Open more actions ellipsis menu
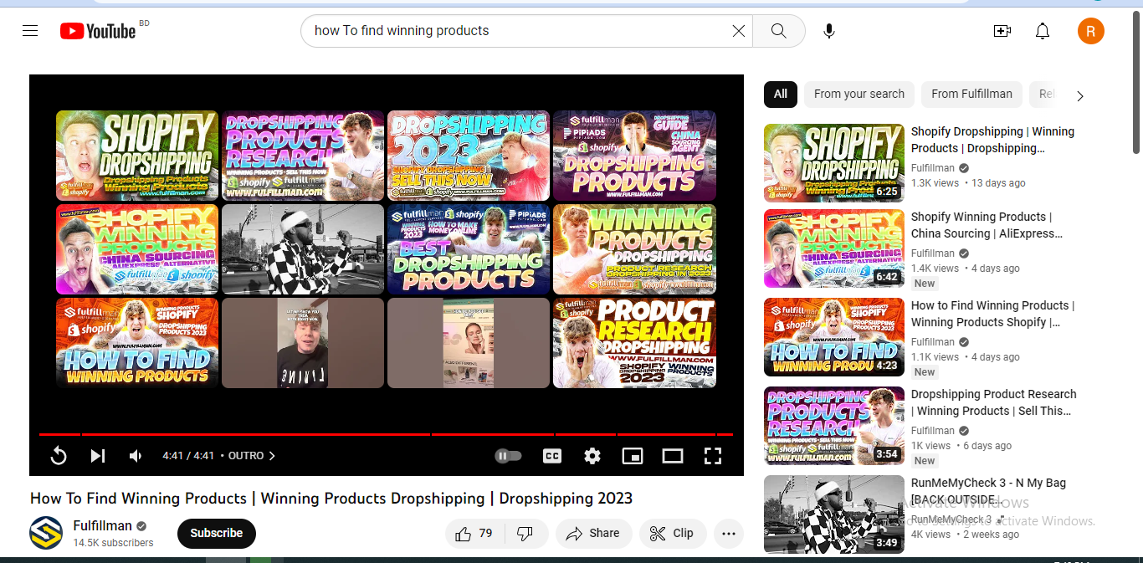Image resolution: width=1143 pixels, height=563 pixels. pos(729,533)
